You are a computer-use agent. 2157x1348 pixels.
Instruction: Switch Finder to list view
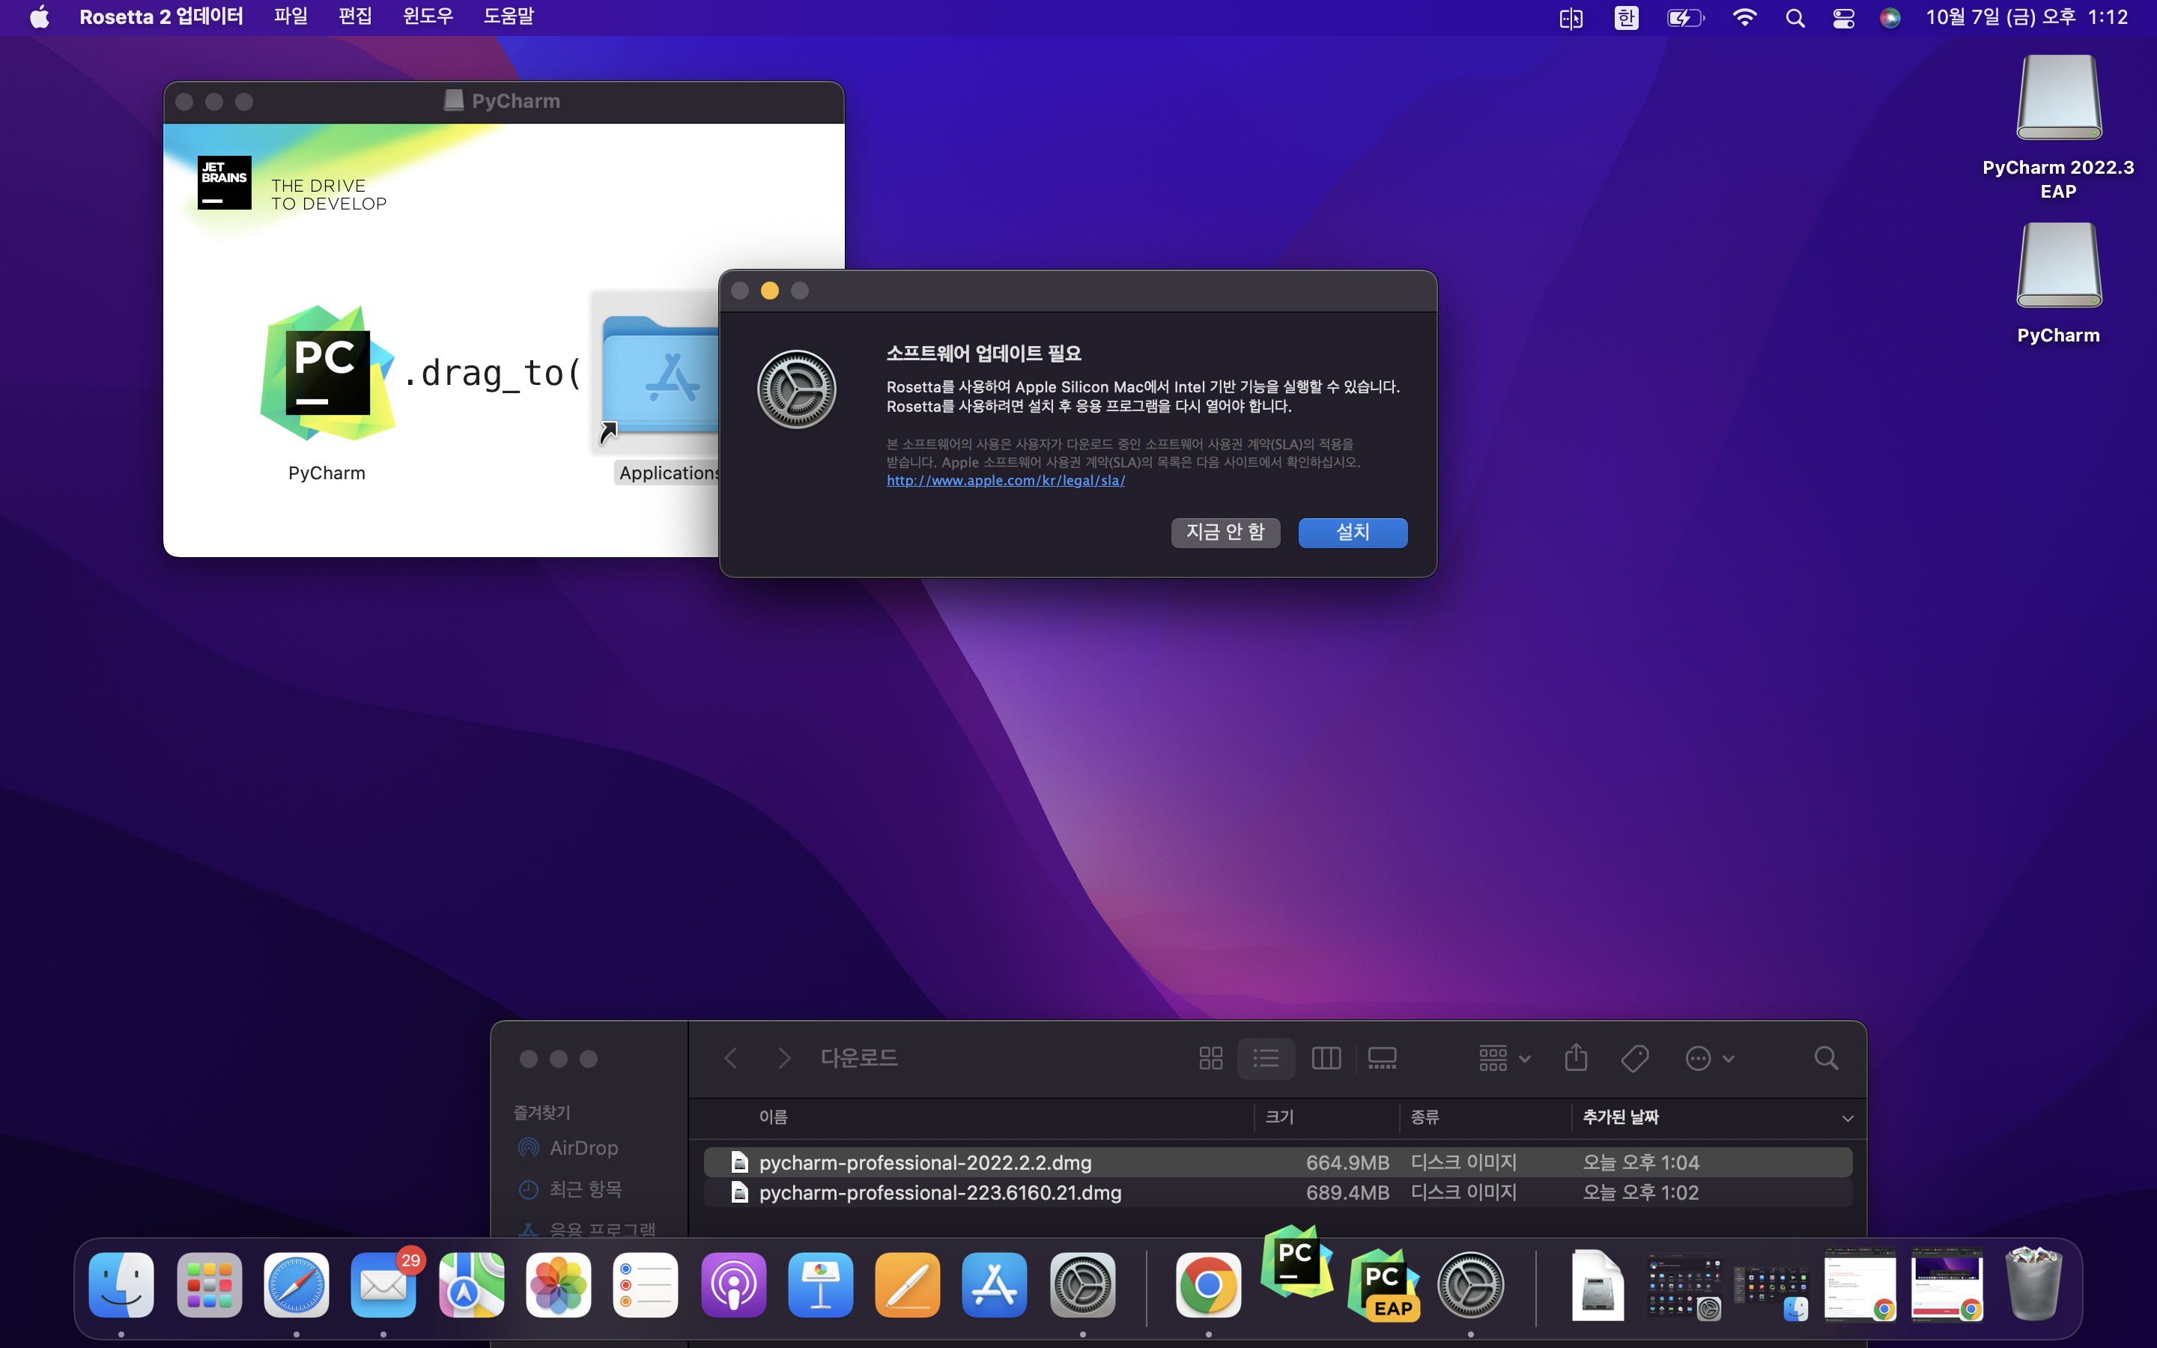pos(1266,1058)
